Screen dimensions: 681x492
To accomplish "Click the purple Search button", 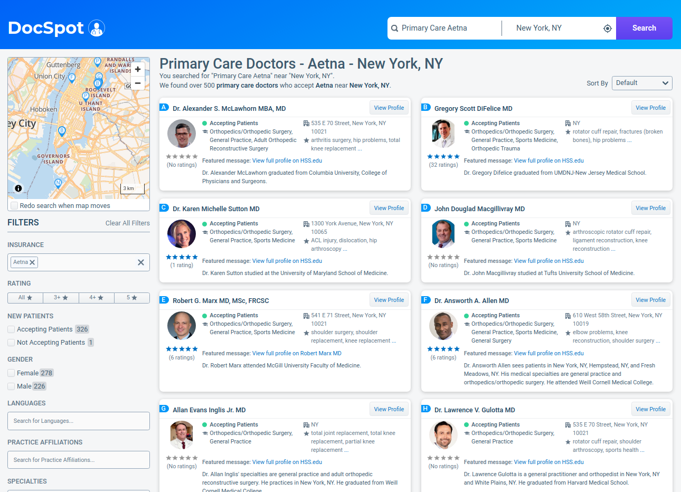I will [644, 28].
